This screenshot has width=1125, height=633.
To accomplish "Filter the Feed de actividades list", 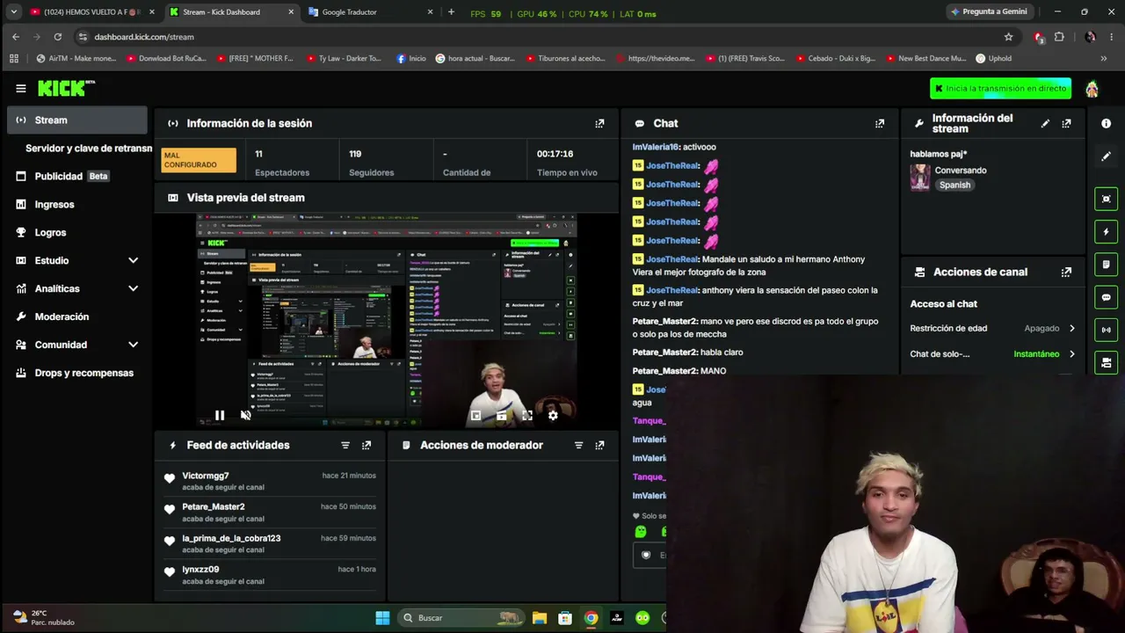I will (345, 446).
